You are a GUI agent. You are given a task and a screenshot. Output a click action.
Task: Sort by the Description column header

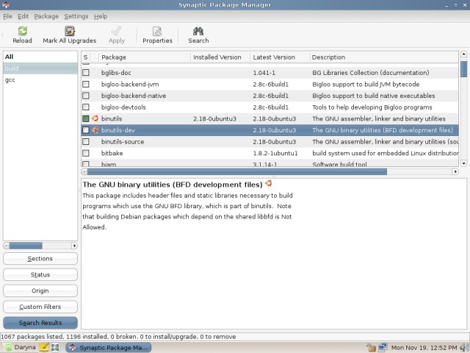[384, 57]
